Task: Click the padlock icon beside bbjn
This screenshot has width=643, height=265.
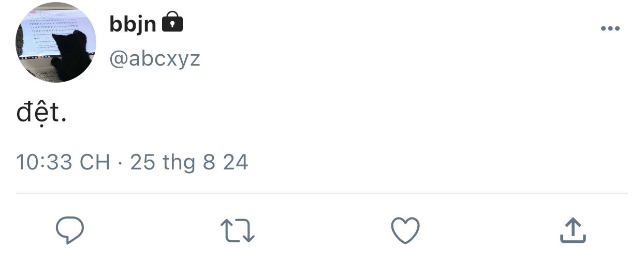Action: 172,22
